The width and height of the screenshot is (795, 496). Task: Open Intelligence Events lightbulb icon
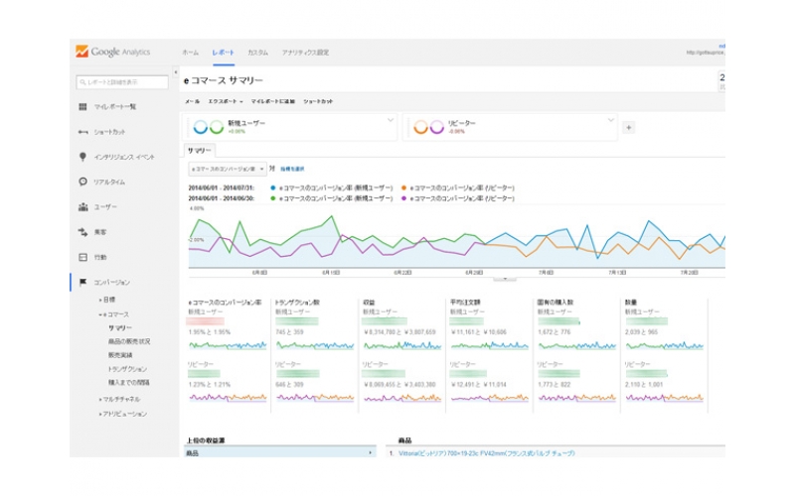coord(82,157)
